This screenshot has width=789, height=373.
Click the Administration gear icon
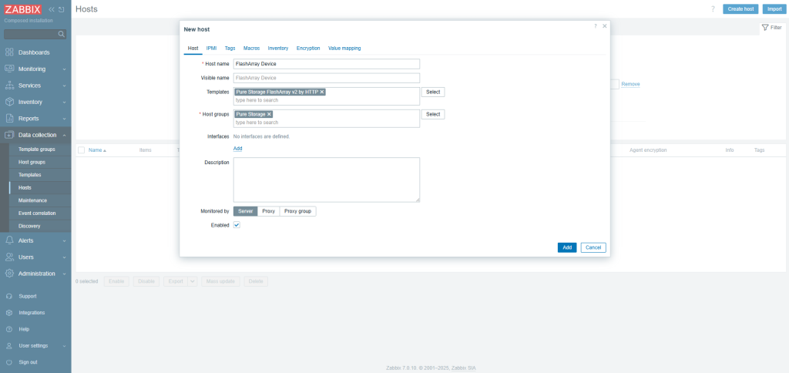pyautogui.click(x=9, y=274)
